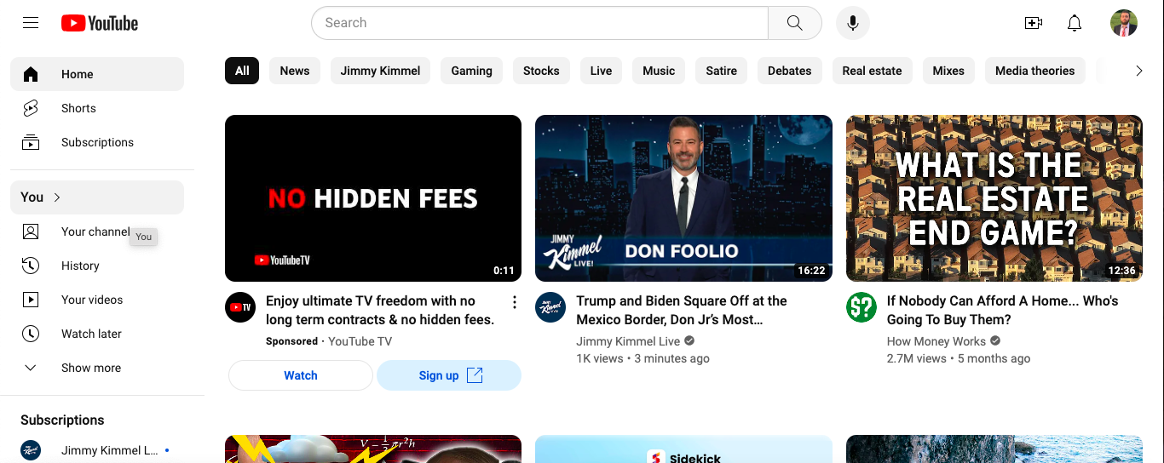Screen dimensions: 1164x463
Task: Click Enjoy ultimate TV freedom ad title
Action: (380, 310)
